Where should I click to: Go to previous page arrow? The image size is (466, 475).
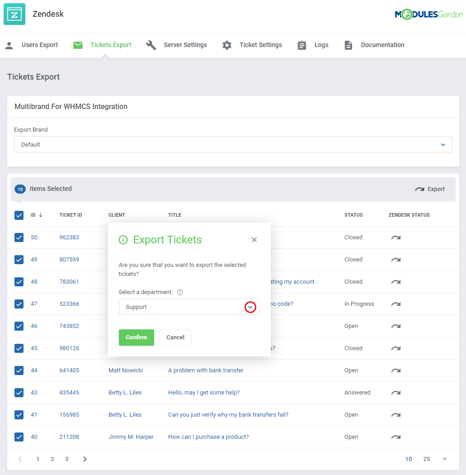pyautogui.click(x=20, y=459)
